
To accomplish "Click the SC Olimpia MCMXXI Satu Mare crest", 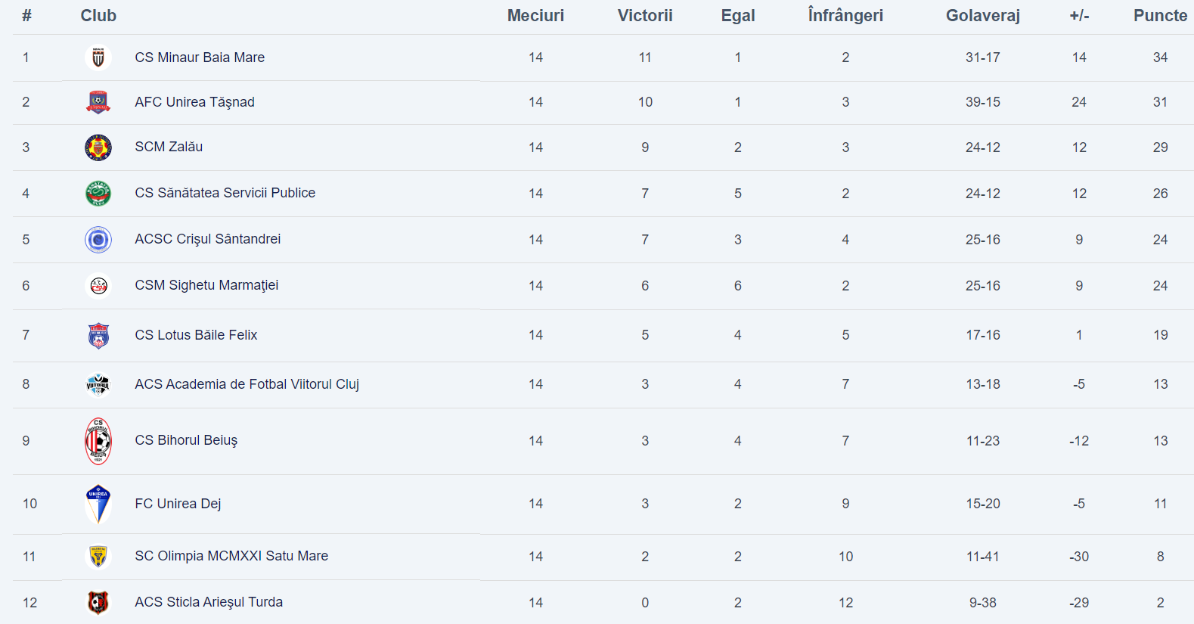I will tap(98, 557).
